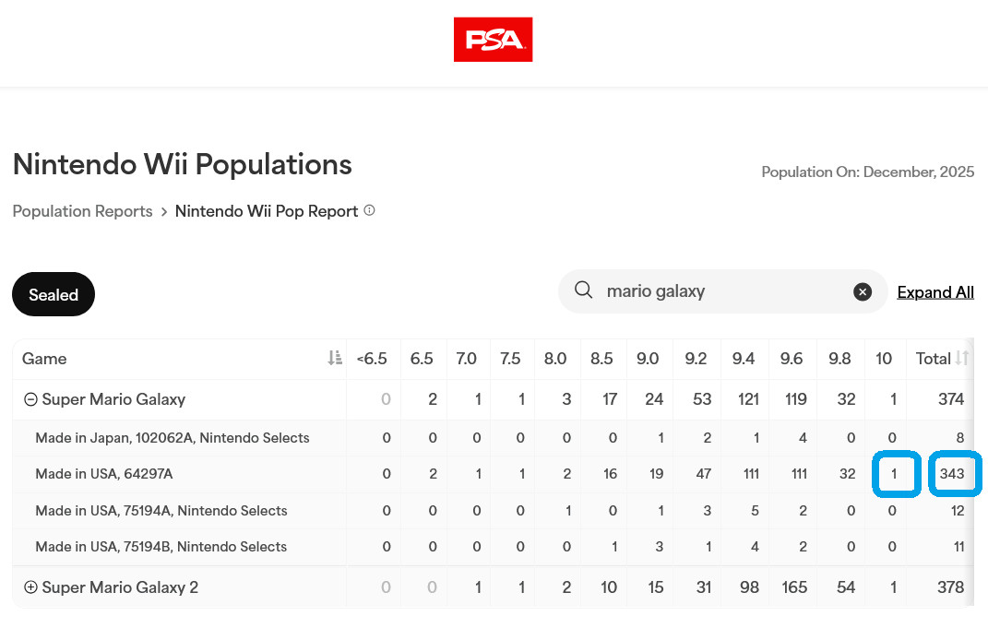
Task: Sort by the Game column icon
Action: pos(335,359)
